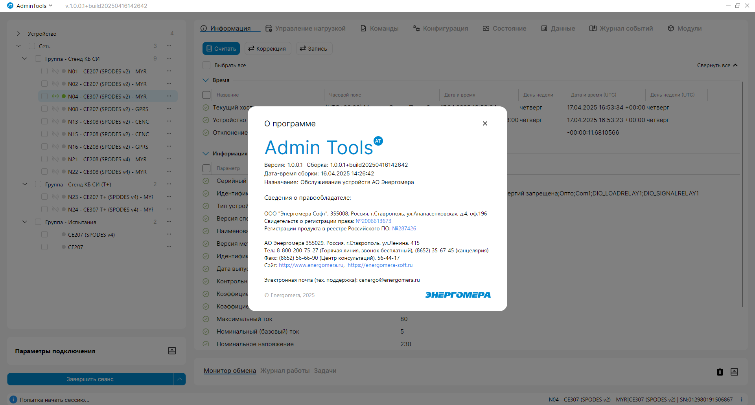
Task: Select the 'Монитор обмена' bottom tab
Action: [230, 370]
